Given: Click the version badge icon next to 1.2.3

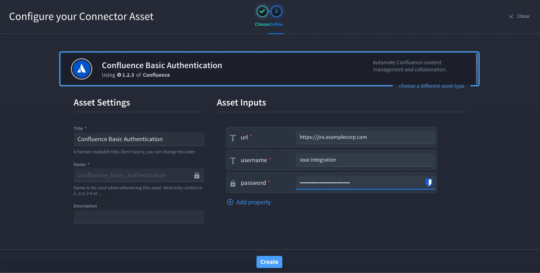Looking at the screenshot, I should (119, 75).
